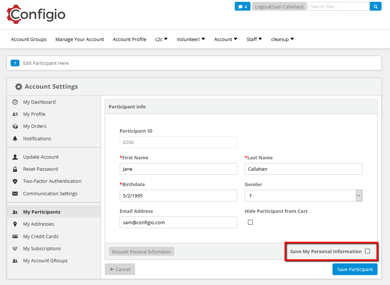Click the magnifier search button
The height and width of the screenshot is (285, 390).
tap(376, 7)
